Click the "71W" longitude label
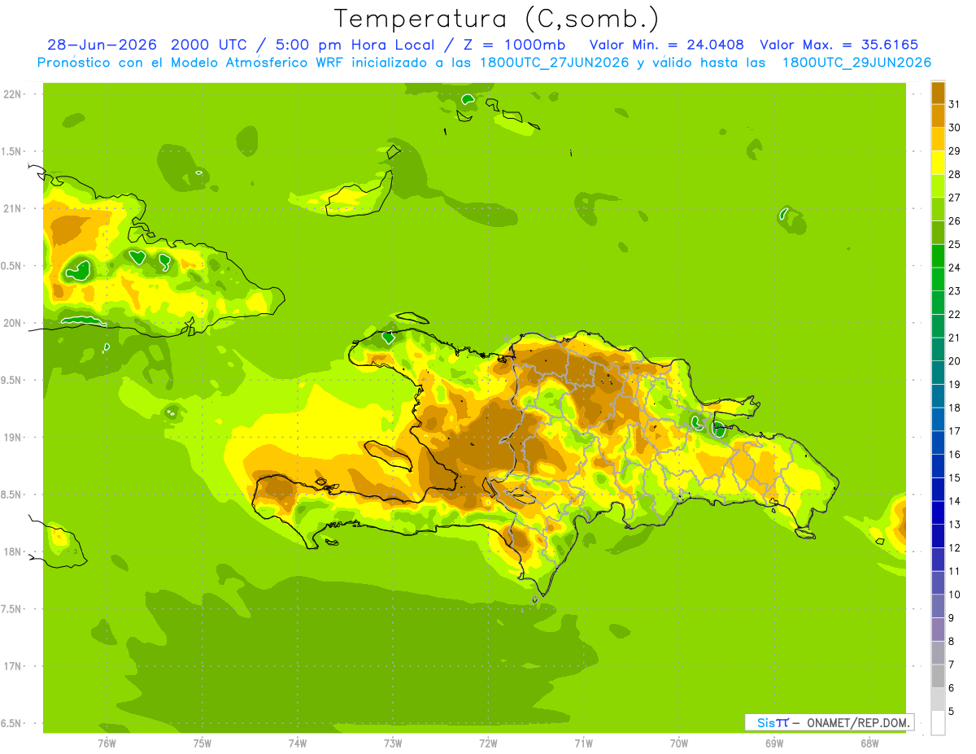This screenshot has width=976, height=754. pos(583,743)
